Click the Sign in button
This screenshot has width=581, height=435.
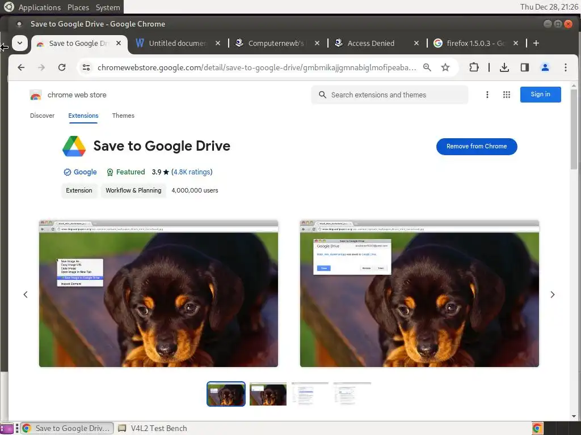point(540,95)
